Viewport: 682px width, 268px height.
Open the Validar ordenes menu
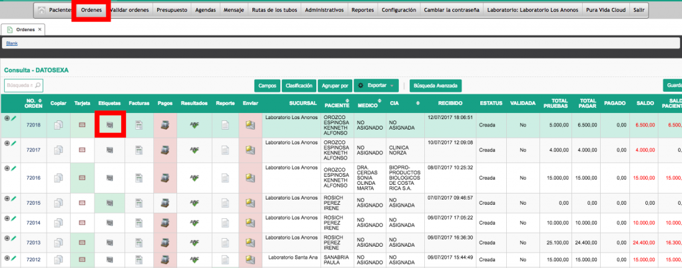pos(130,11)
